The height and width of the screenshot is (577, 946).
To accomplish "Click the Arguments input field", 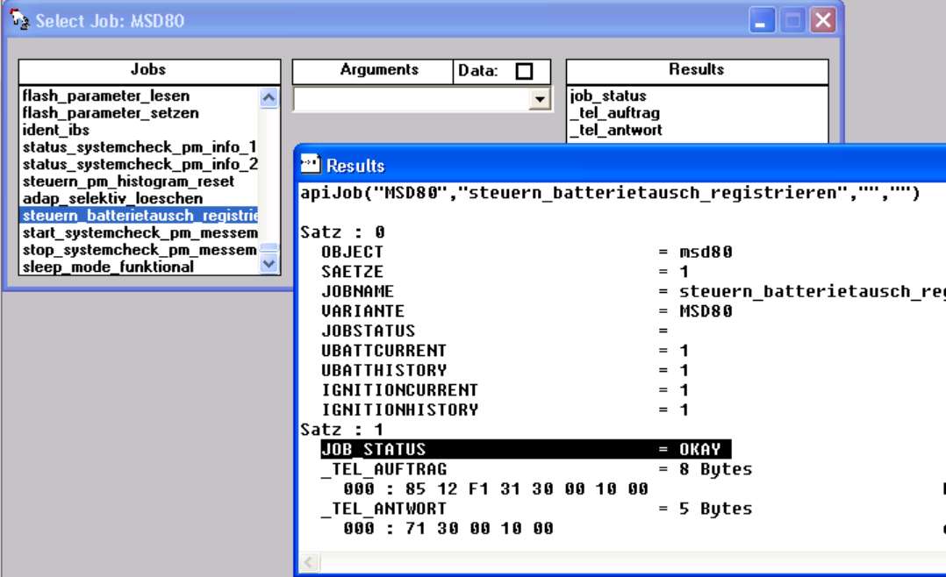I will pyautogui.click(x=412, y=99).
